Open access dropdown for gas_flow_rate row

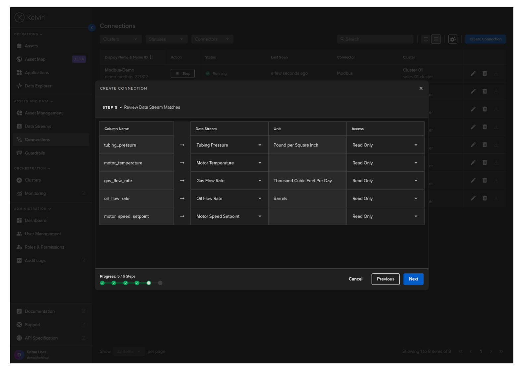tap(385, 181)
